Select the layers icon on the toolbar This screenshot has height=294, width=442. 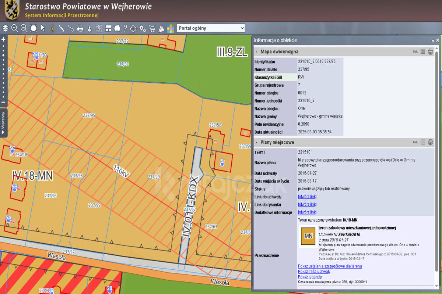point(5,28)
